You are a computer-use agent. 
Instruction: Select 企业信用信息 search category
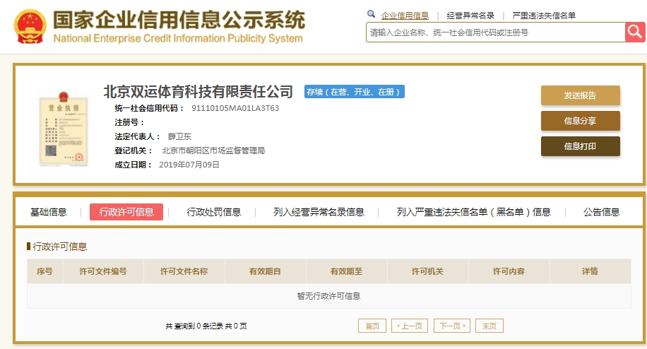[x=405, y=16]
